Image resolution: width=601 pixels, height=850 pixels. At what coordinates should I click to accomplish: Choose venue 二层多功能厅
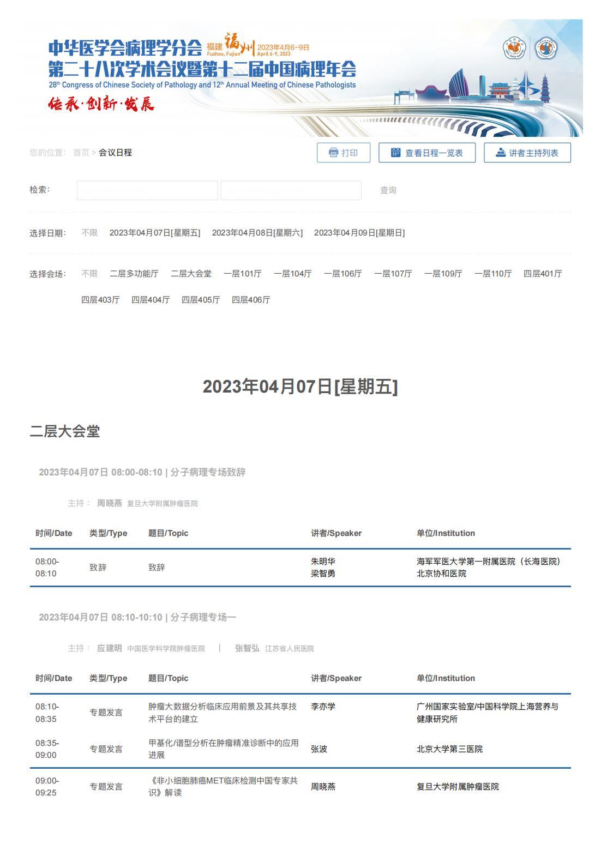click(x=134, y=274)
